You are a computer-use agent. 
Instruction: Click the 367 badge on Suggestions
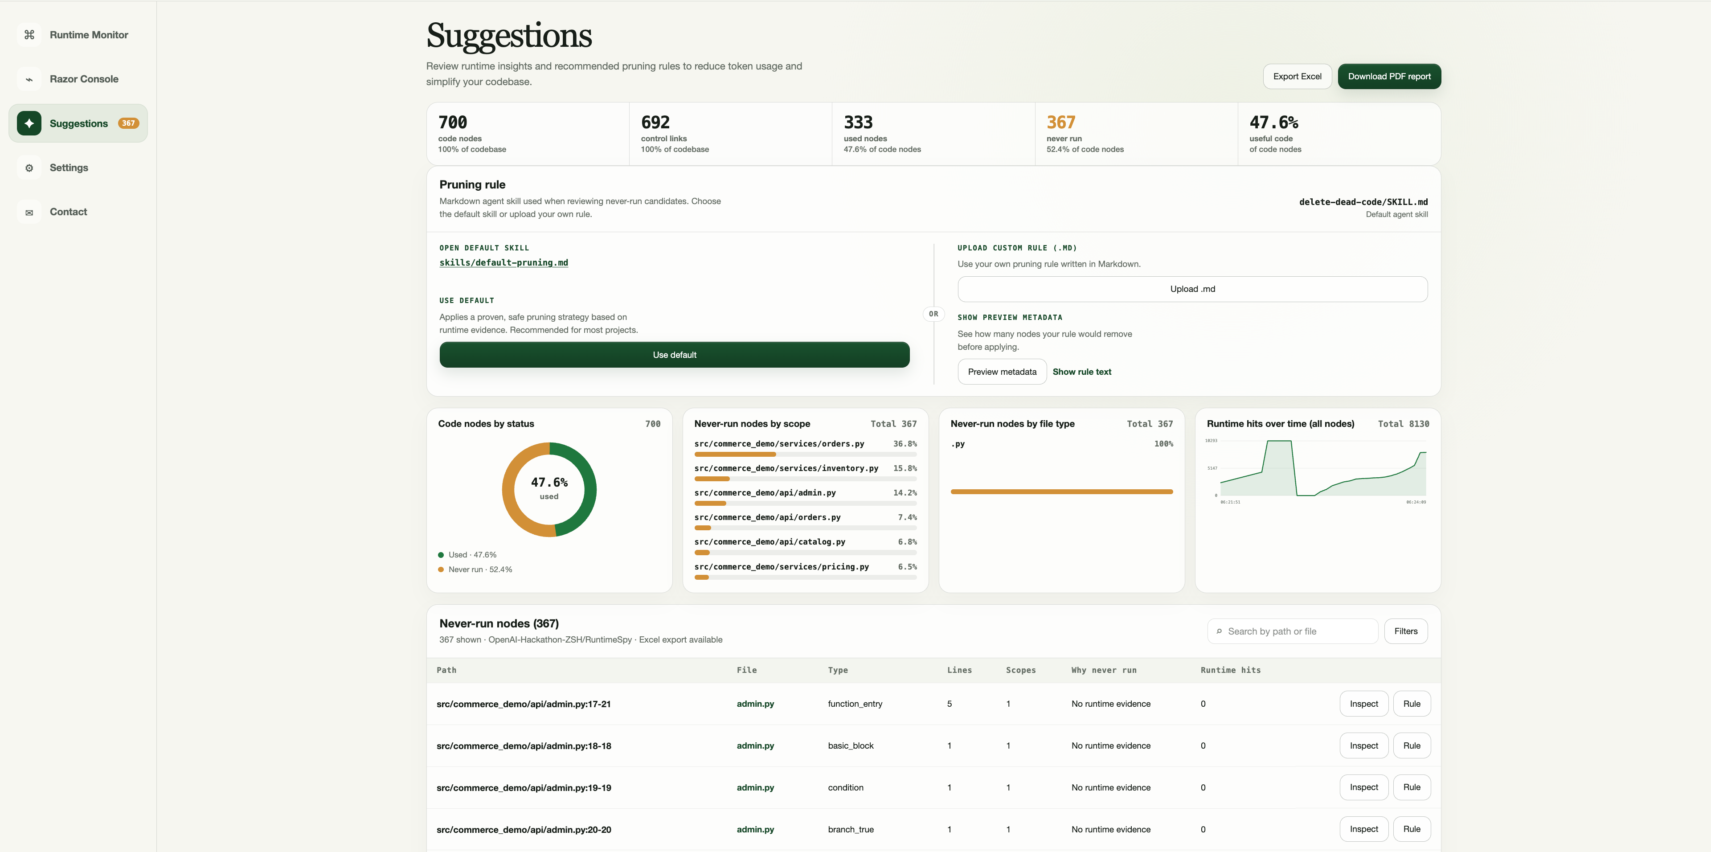coord(128,123)
